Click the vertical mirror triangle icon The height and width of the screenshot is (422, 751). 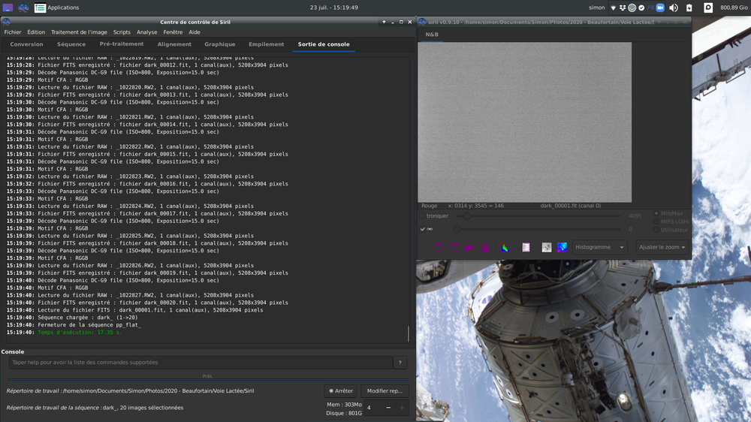pos(485,247)
